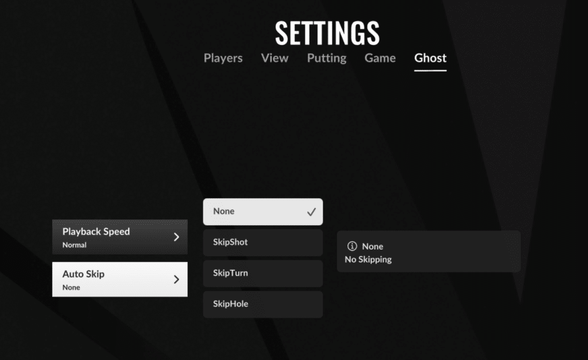The width and height of the screenshot is (588, 360).
Task: Switch to the View tab
Action: [274, 58]
